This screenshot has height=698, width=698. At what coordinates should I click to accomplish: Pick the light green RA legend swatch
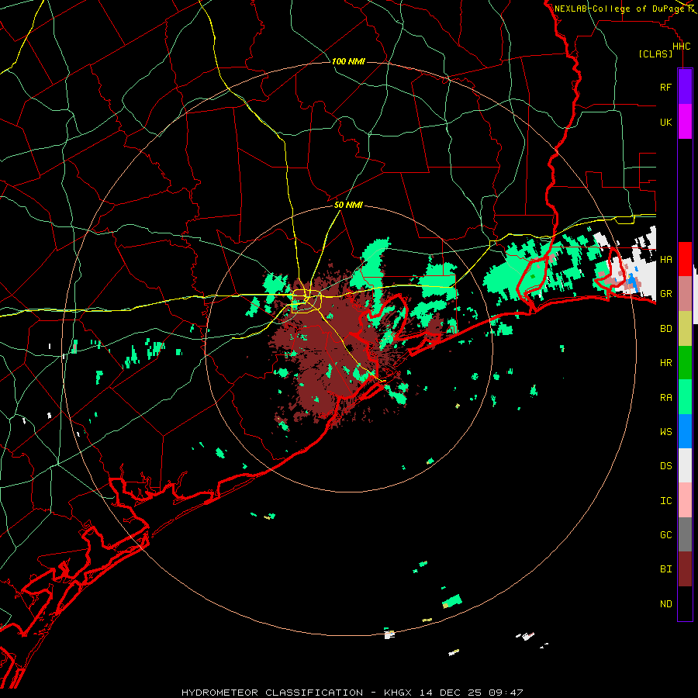[685, 397]
